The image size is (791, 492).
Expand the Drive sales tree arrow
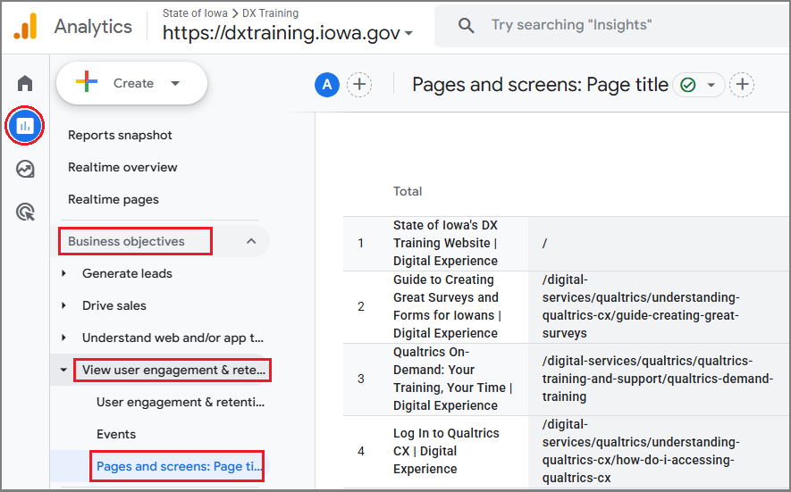63,305
